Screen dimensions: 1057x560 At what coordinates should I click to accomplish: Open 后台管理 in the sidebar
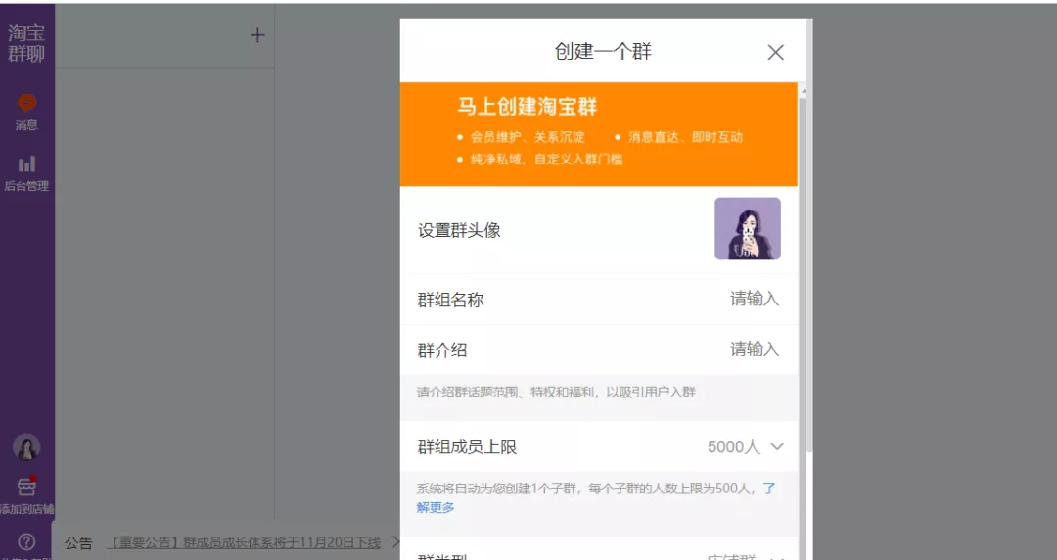pyautogui.click(x=26, y=172)
